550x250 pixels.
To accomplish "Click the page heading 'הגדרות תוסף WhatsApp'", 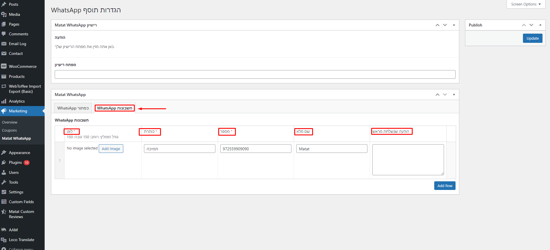I will click(86, 10).
